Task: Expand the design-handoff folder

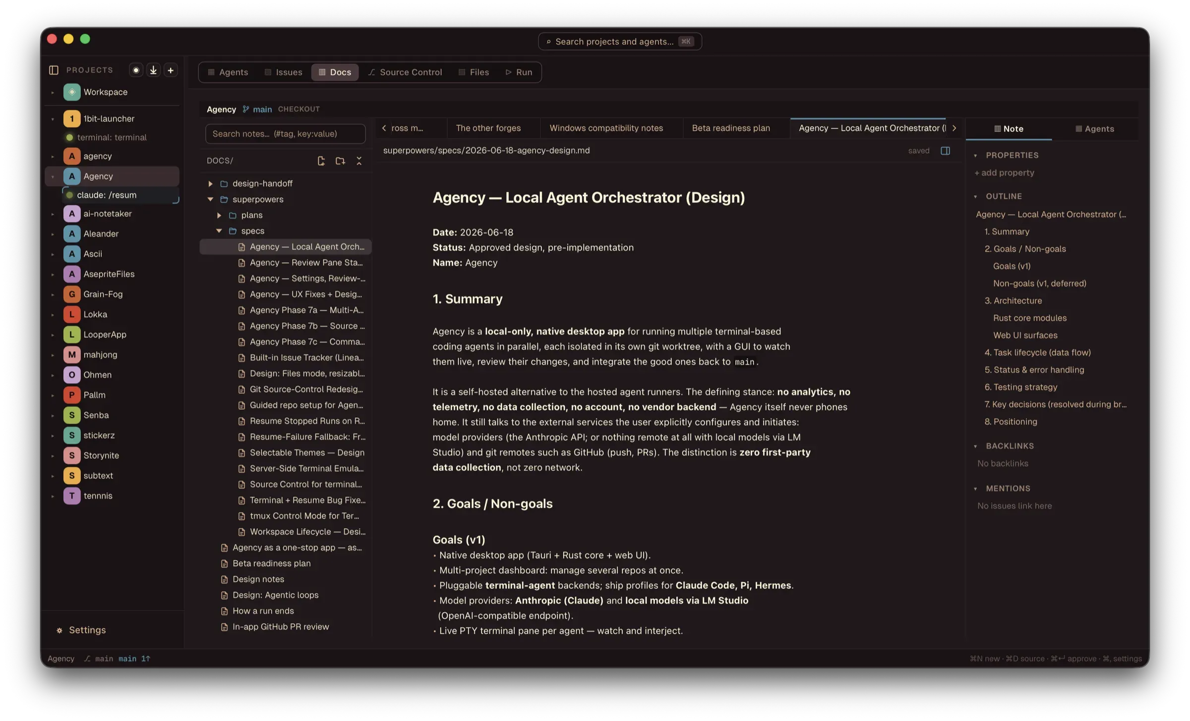Action: [210, 183]
